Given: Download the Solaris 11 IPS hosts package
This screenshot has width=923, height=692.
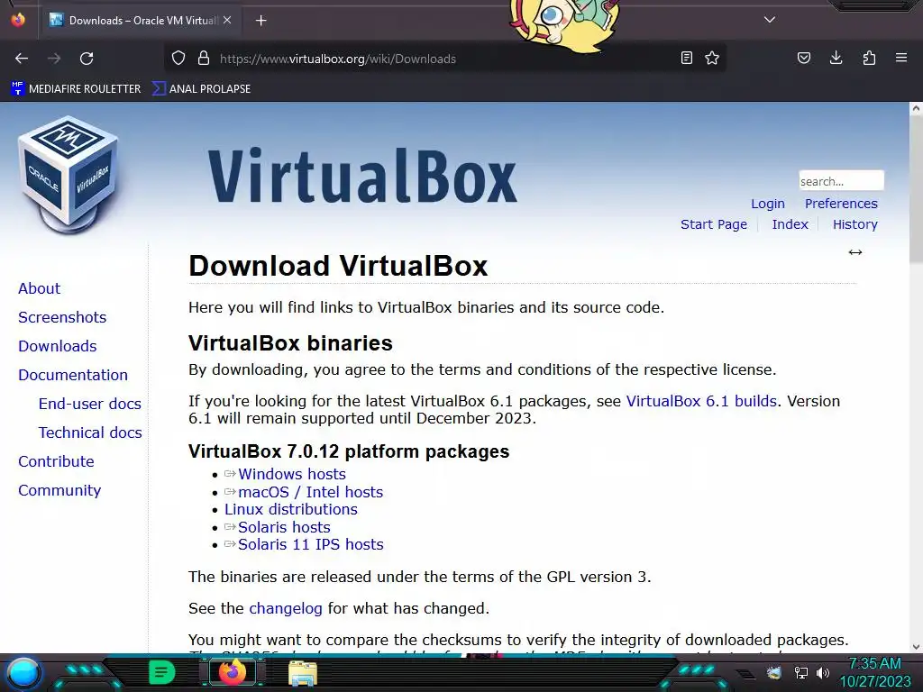Looking at the screenshot, I should coord(310,544).
